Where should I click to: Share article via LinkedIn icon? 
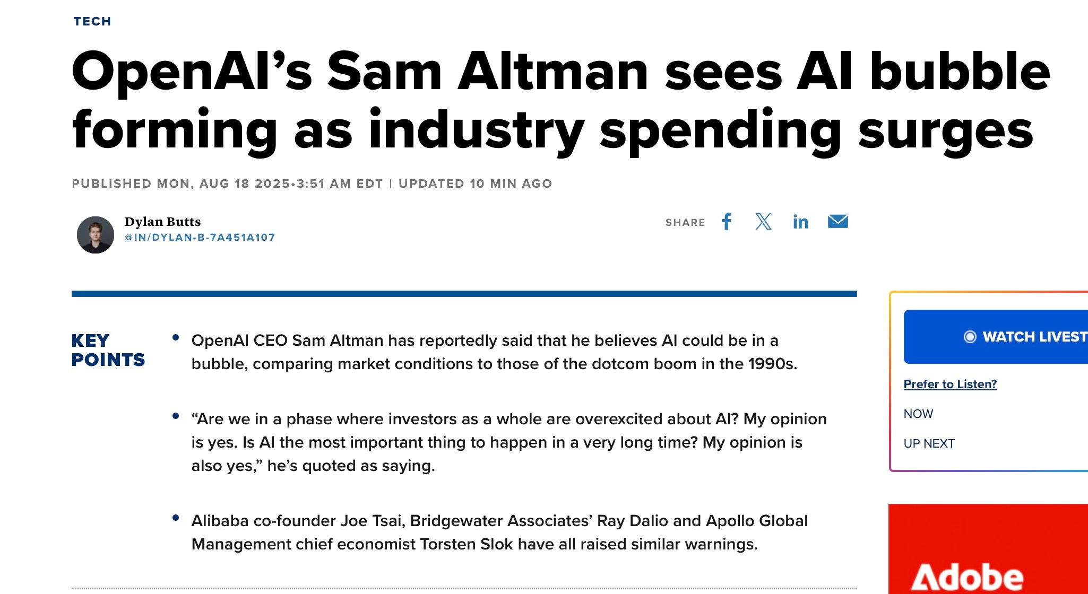coord(800,222)
